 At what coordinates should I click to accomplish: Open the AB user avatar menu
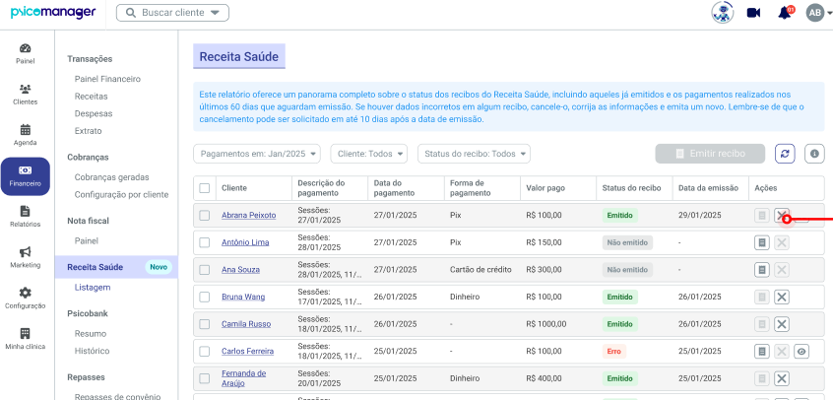click(x=815, y=13)
